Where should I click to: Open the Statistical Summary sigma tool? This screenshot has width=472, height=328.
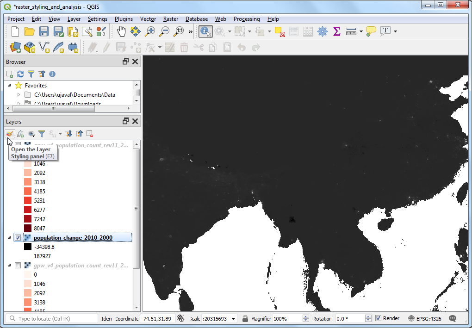pos(337,31)
